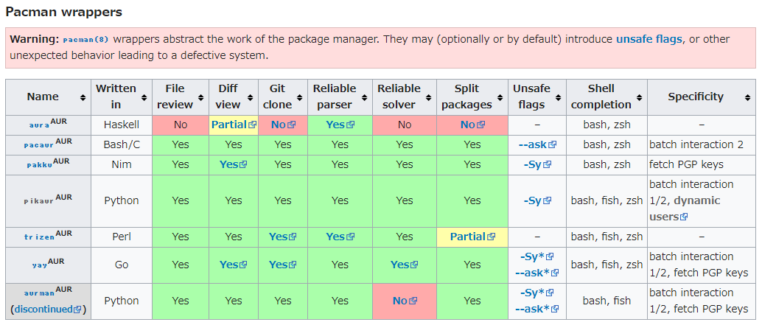Open aurman's 'No' Reliable solver link
The width and height of the screenshot is (762, 325).
point(405,301)
